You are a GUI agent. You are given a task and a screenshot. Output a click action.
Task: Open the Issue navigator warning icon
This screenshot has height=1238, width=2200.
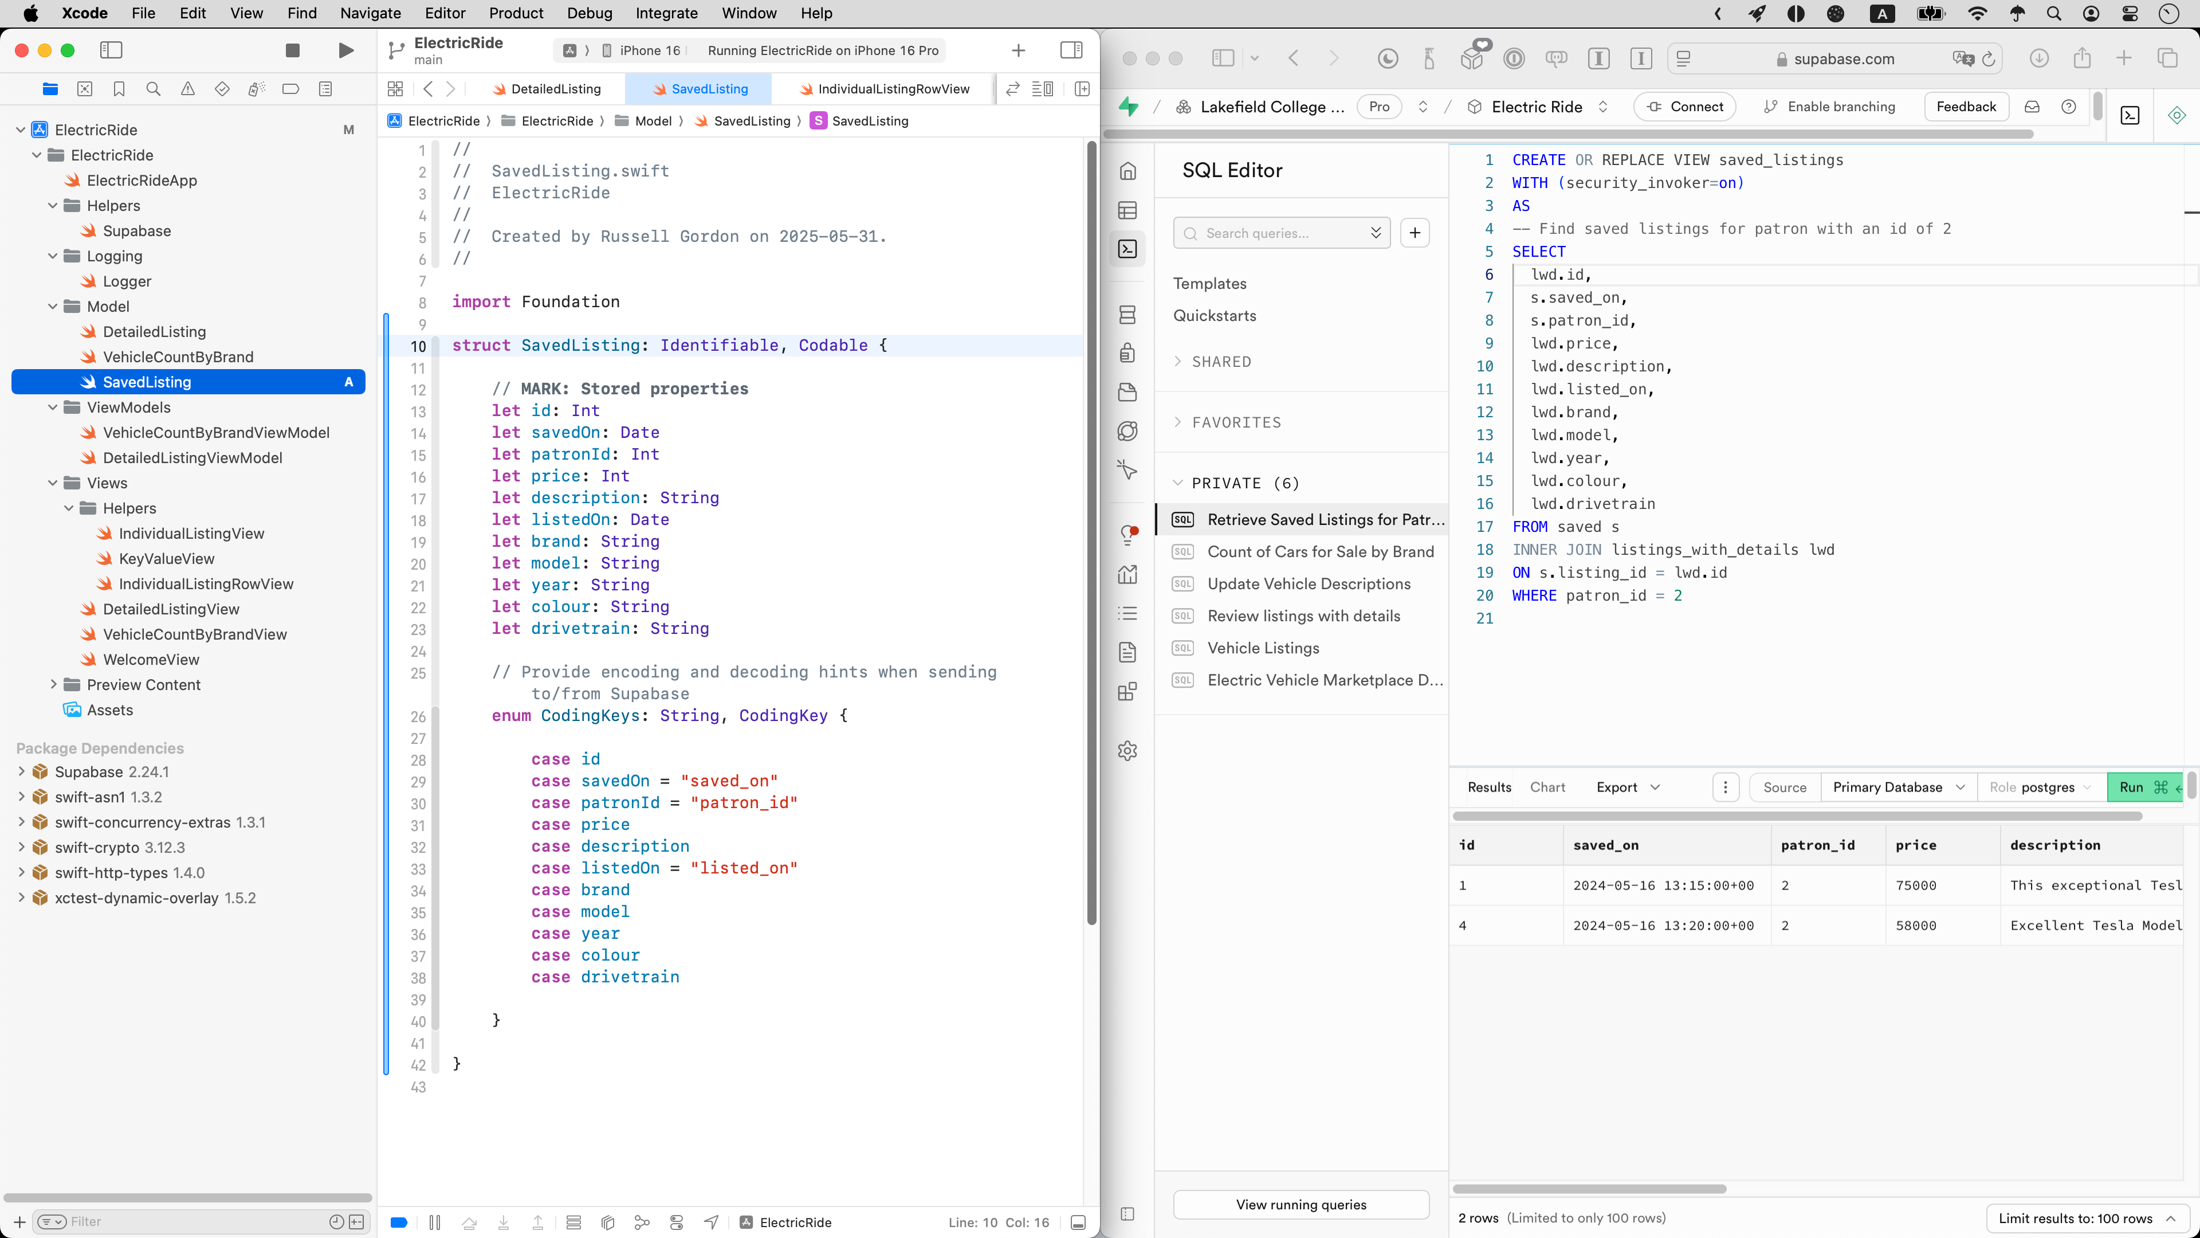click(x=188, y=89)
